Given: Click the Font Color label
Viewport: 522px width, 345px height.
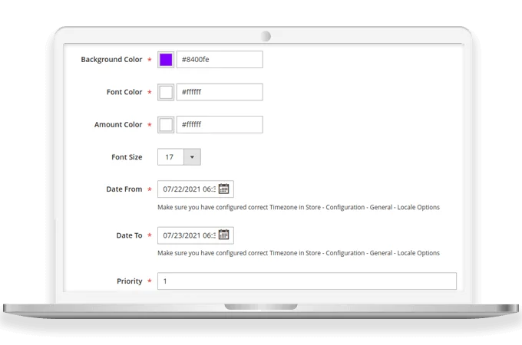Looking at the screenshot, I should click(124, 92).
